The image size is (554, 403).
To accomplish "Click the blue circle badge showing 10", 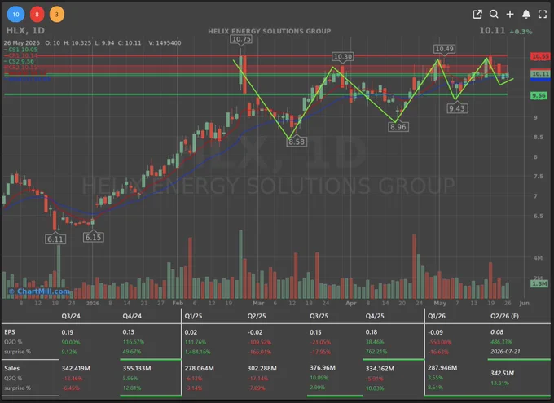I will click(x=16, y=15).
